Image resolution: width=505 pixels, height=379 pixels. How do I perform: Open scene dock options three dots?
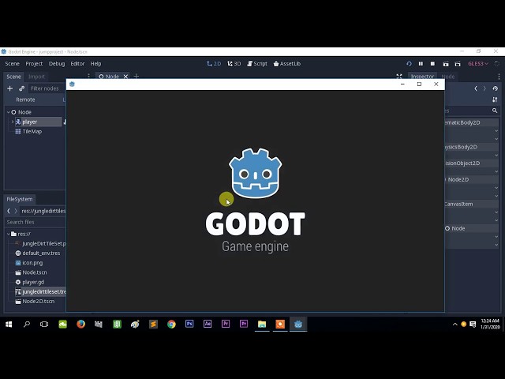pyautogui.click(x=88, y=77)
